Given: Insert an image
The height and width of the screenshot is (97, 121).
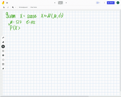Looking at the screenshot, I should pos(3,55).
